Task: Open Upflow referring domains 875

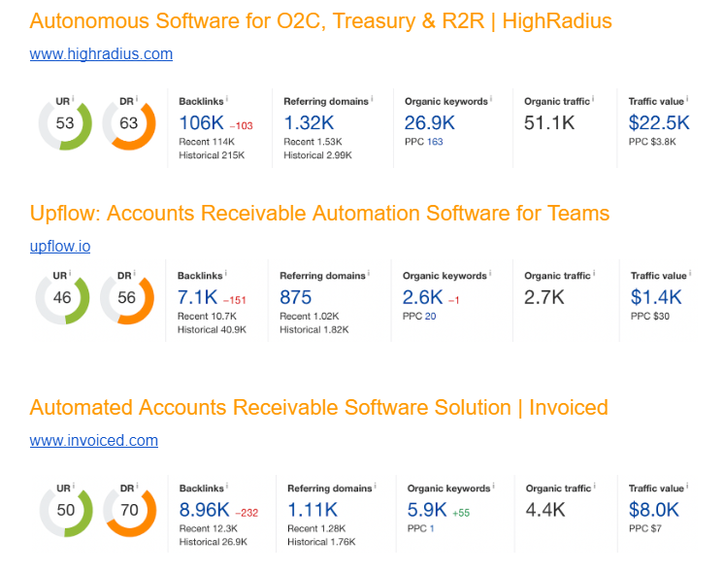Action: 295,297
